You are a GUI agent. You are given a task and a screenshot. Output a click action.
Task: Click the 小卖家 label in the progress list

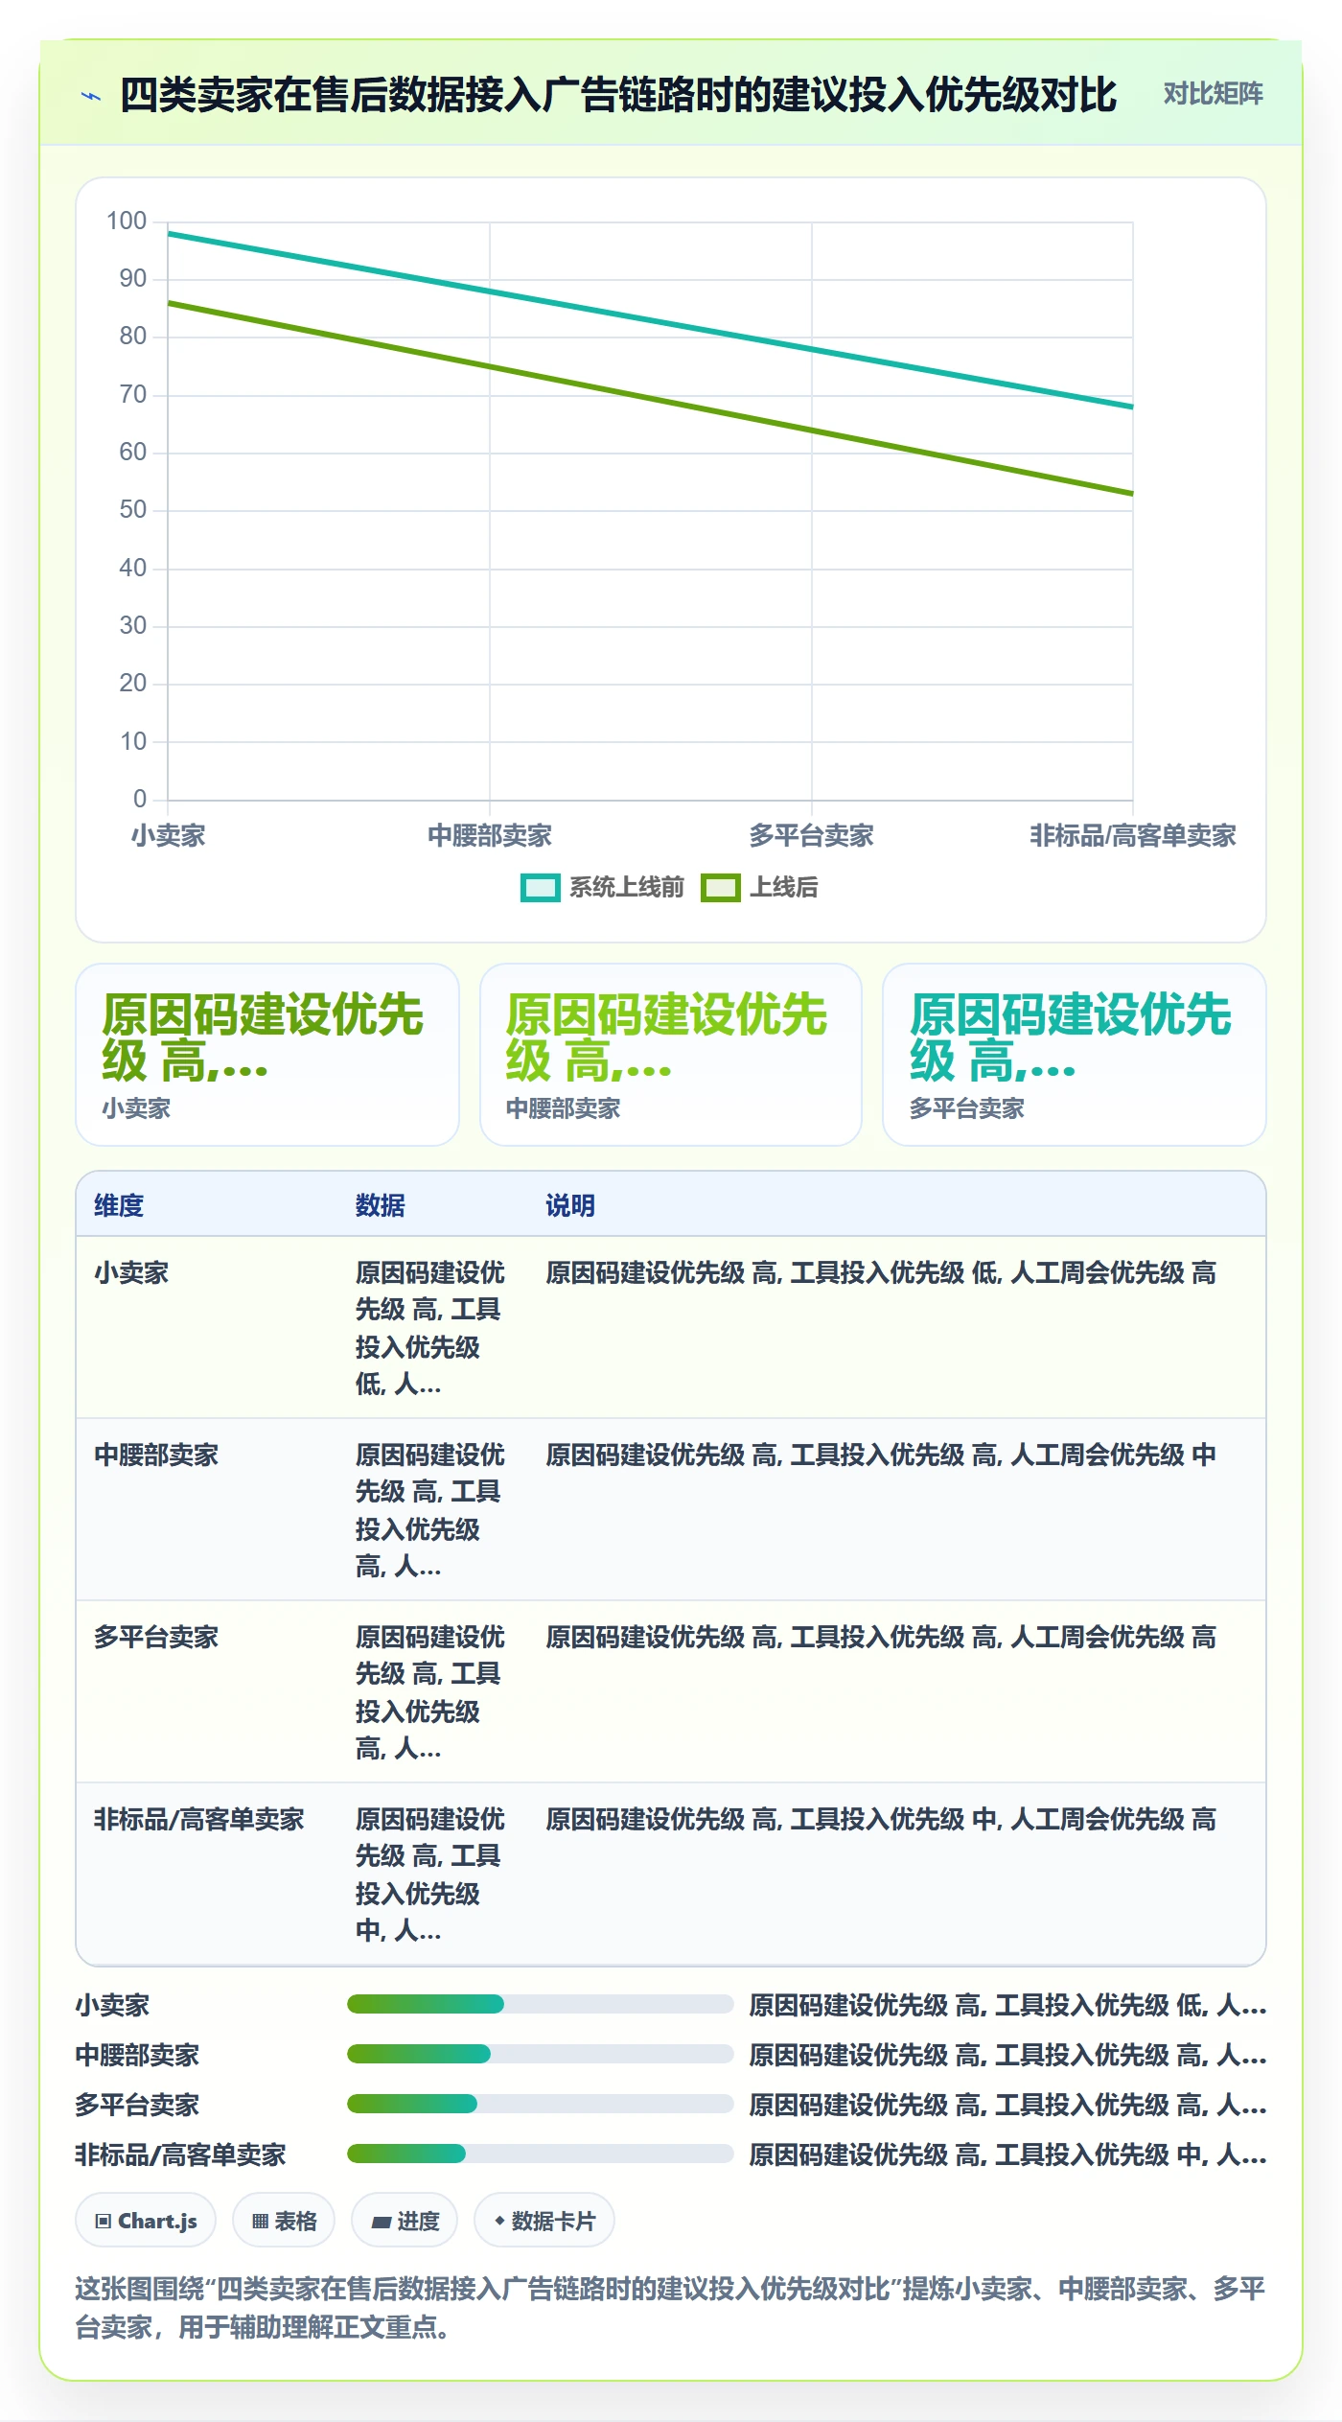tap(113, 2005)
